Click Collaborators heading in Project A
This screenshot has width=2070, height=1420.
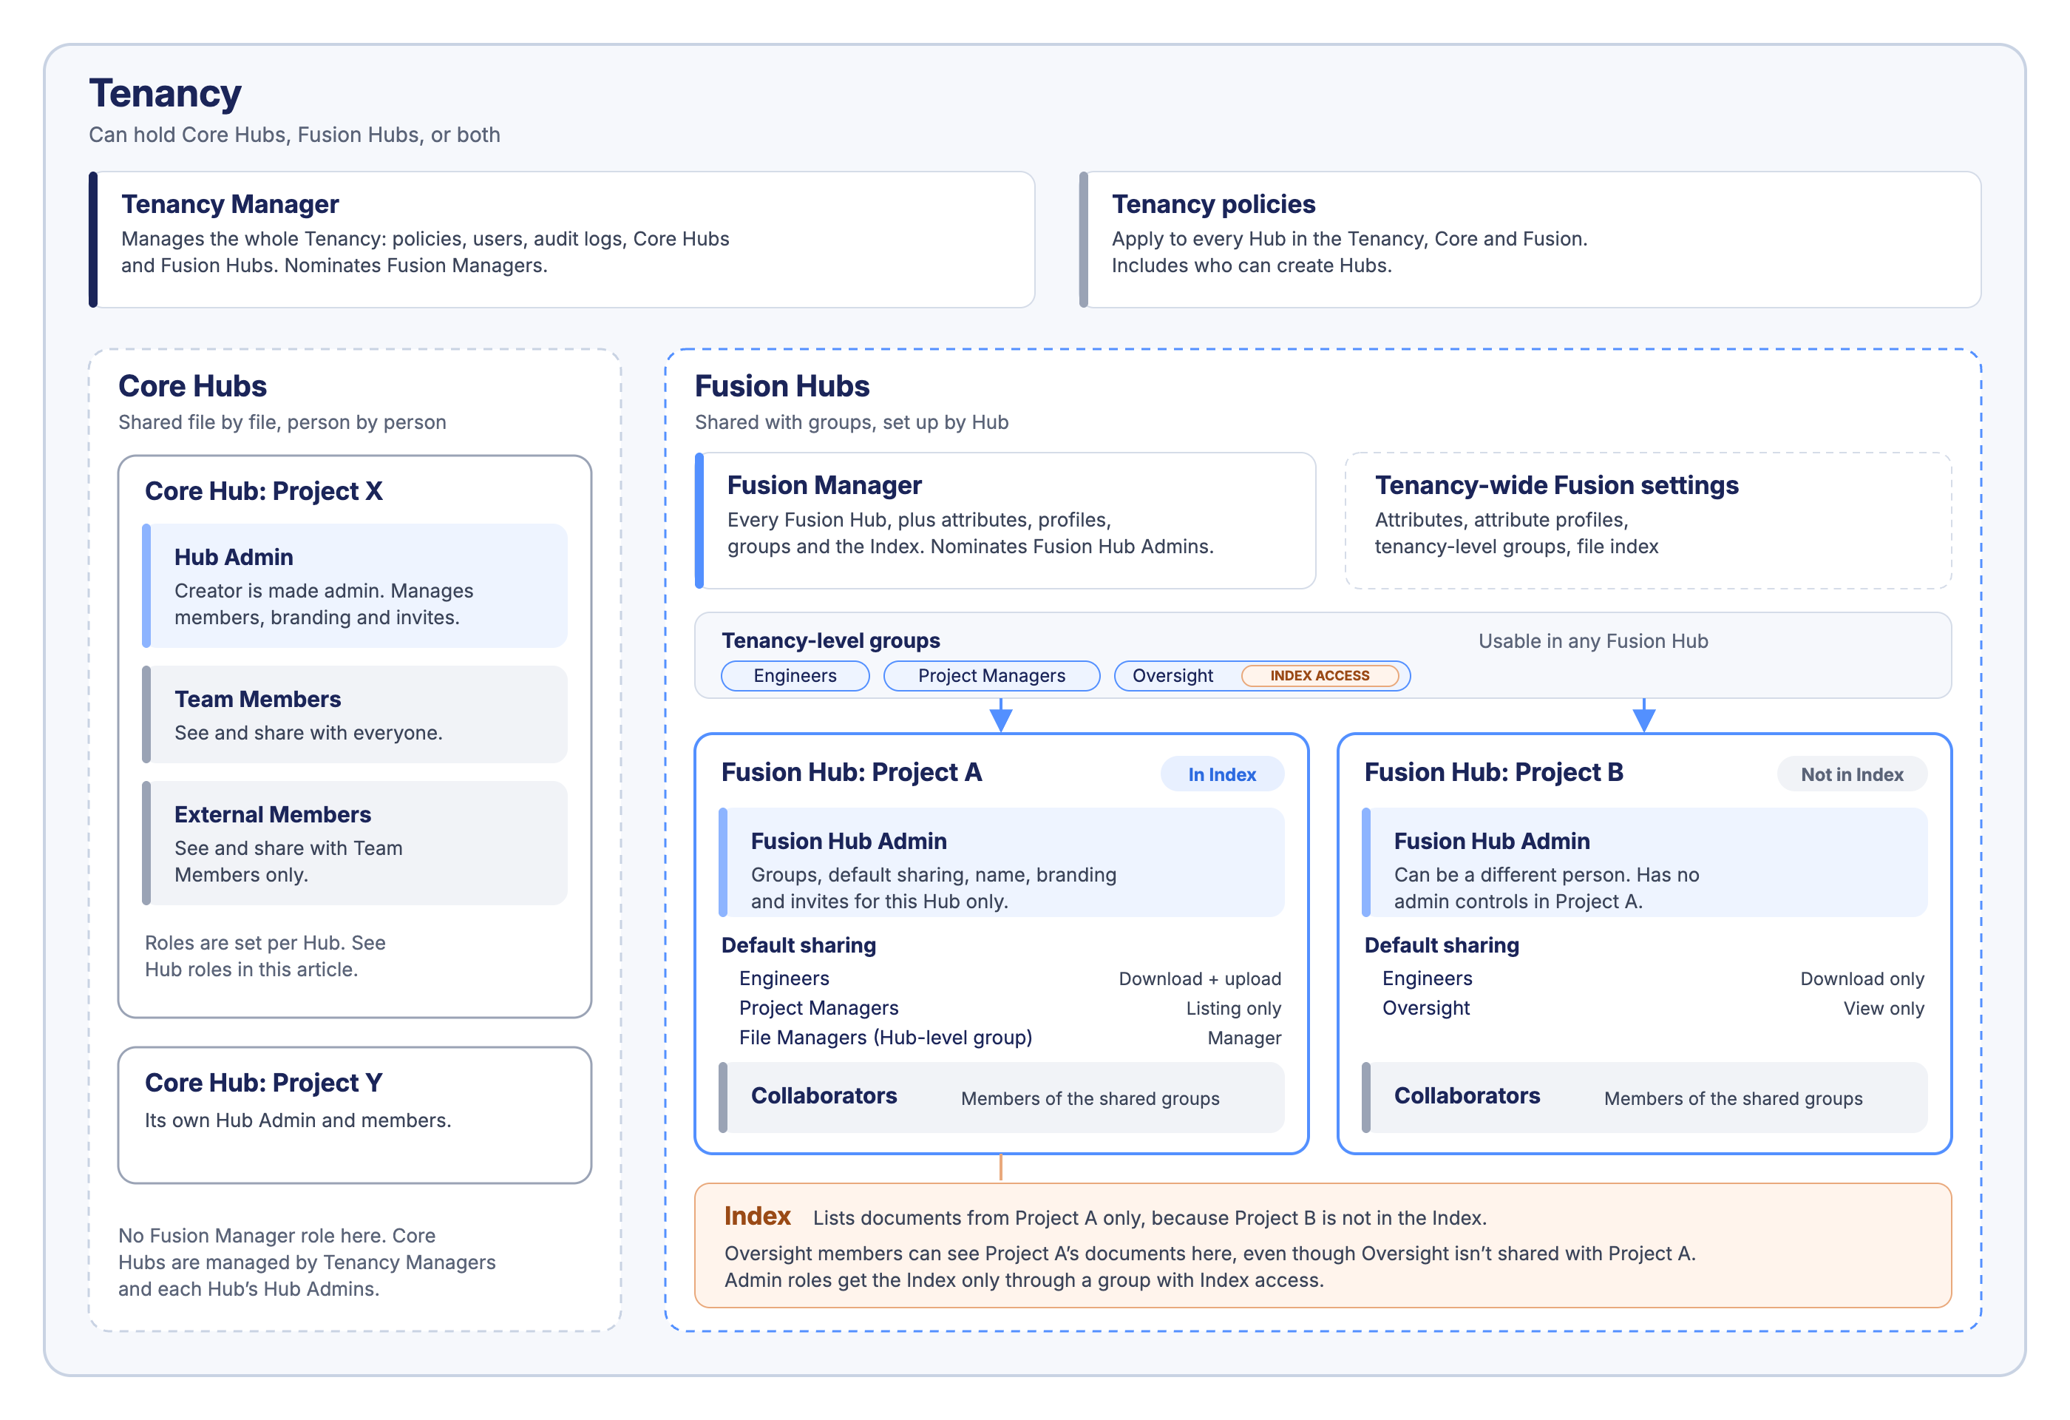(x=823, y=1096)
